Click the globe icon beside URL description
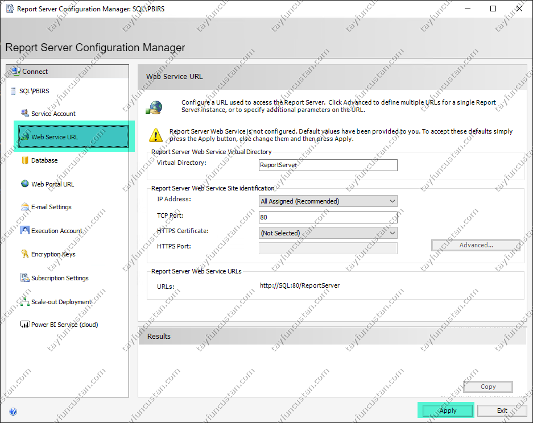The width and height of the screenshot is (533, 423). click(155, 107)
